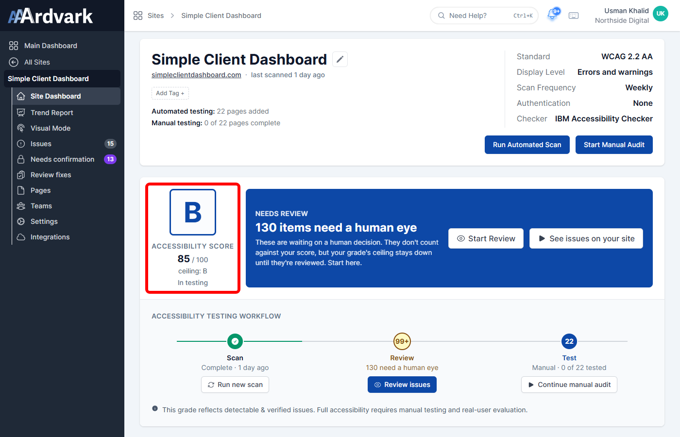
Task: Go back to All Sites
Action: (x=62, y=62)
